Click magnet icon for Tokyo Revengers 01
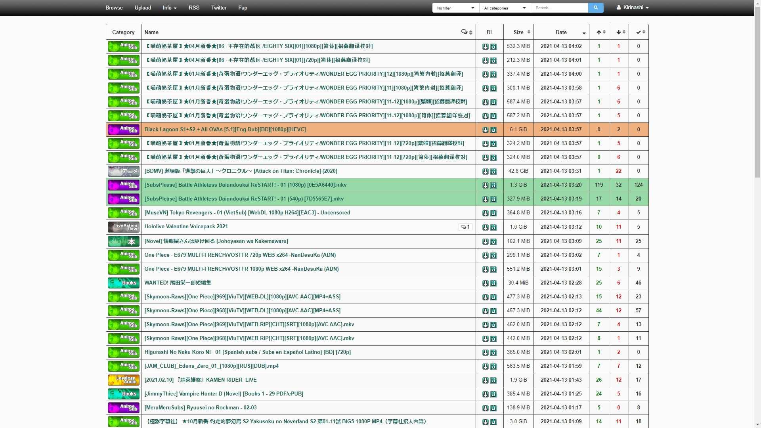The width and height of the screenshot is (761, 428). coord(493,213)
